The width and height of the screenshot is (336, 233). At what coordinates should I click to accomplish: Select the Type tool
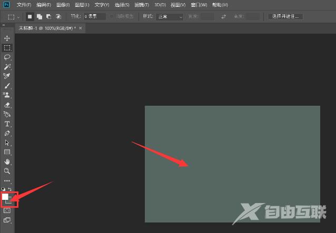(7, 124)
